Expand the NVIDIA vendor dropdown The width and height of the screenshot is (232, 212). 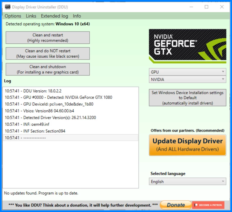tap(187, 79)
